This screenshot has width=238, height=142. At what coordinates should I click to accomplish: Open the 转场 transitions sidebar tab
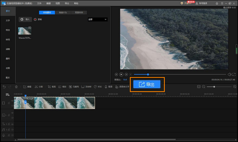pyautogui.click(x=8, y=40)
